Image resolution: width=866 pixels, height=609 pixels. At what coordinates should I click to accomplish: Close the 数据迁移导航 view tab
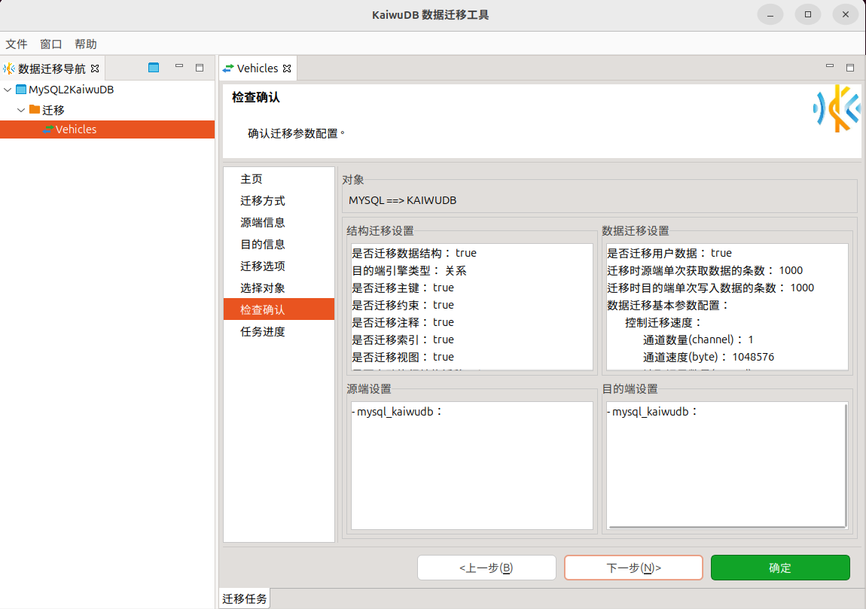[x=95, y=69]
